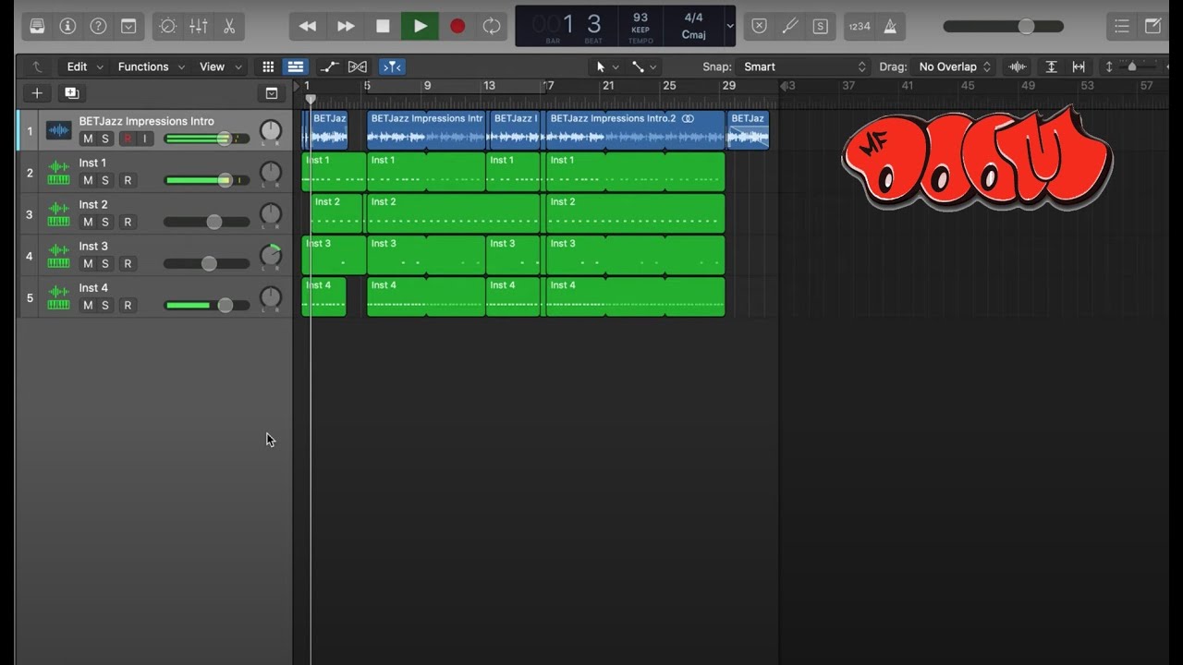Mute the Inst 1 track
Viewport: 1183px width, 665px height.
click(88, 180)
